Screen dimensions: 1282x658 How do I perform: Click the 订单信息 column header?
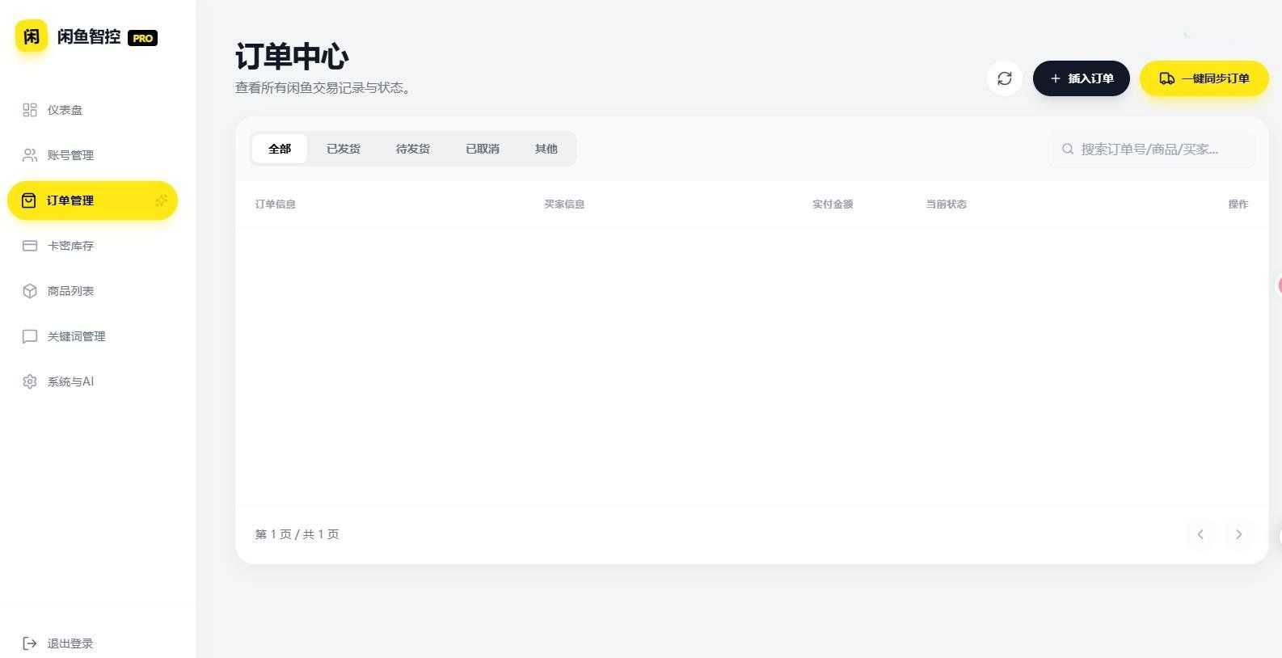[276, 205]
